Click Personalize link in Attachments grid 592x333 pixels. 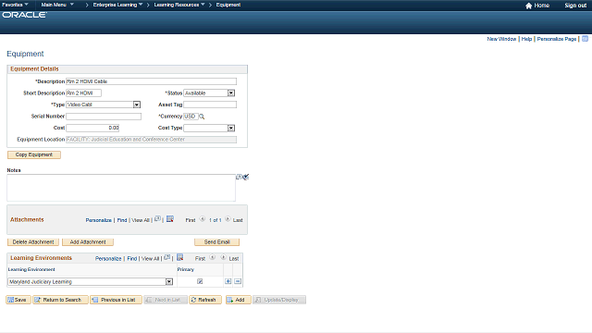click(x=99, y=220)
